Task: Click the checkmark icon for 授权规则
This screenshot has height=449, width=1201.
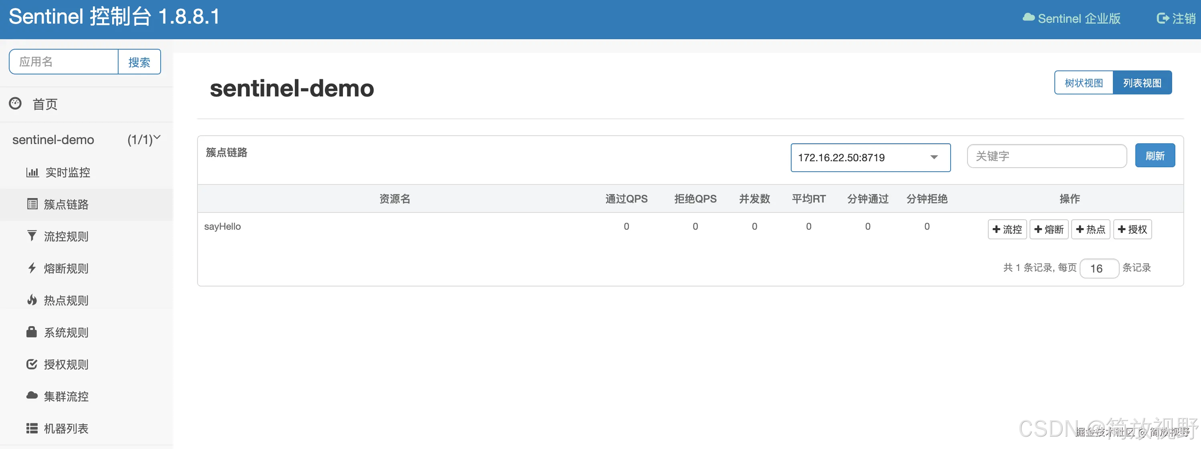Action: (32, 364)
